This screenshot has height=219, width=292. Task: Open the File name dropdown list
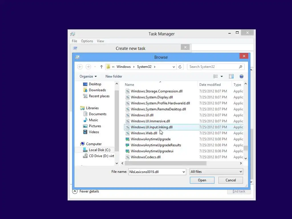(184, 172)
